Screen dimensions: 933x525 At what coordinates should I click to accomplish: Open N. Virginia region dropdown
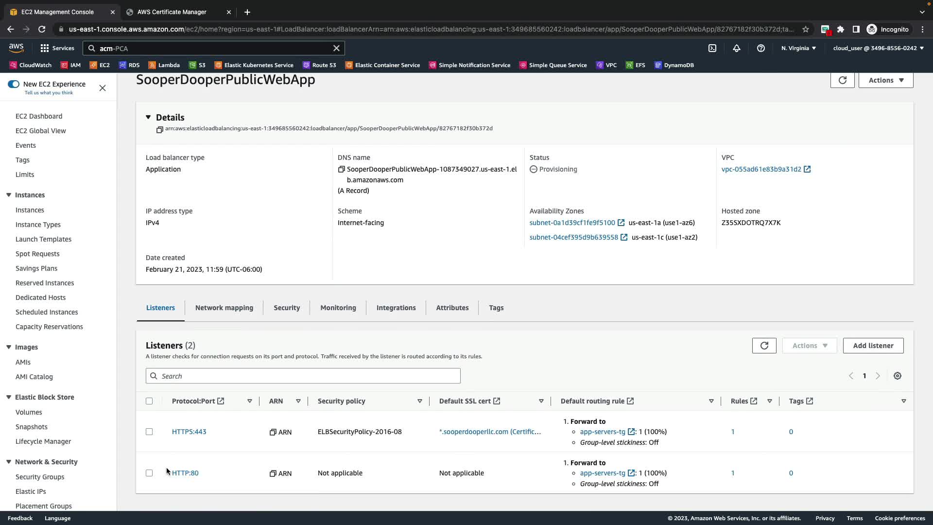pyautogui.click(x=798, y=48)
